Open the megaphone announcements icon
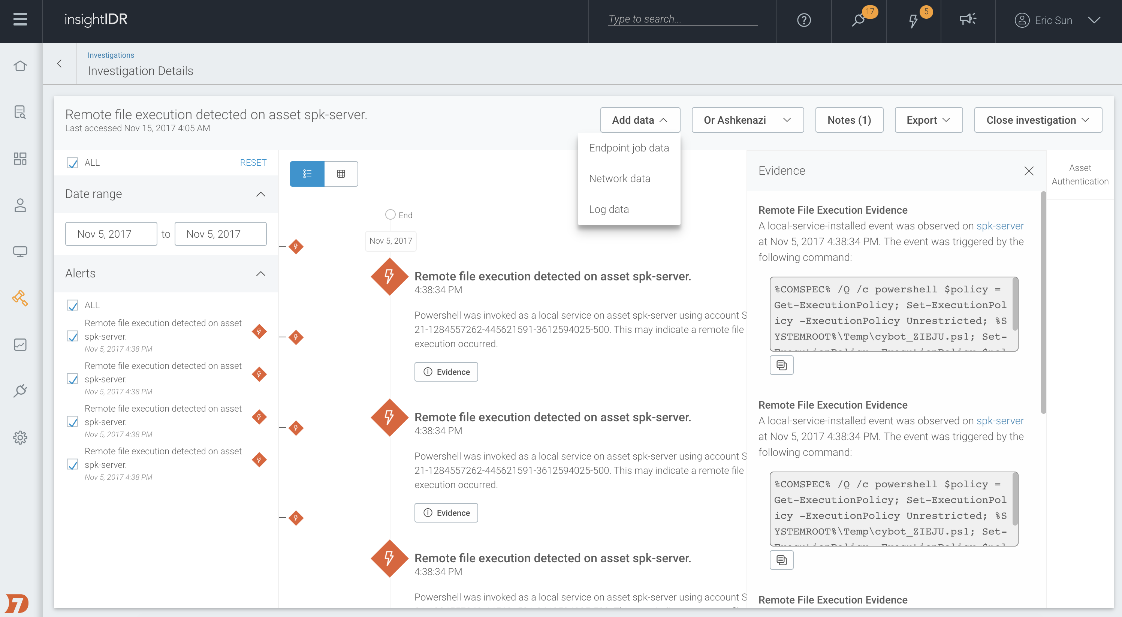Screen dimensions: 1122x617 click(x=967, y=19)
